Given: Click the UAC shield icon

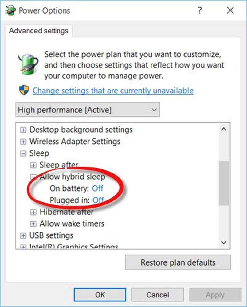Looking at the screenshot, I should 24,91.
